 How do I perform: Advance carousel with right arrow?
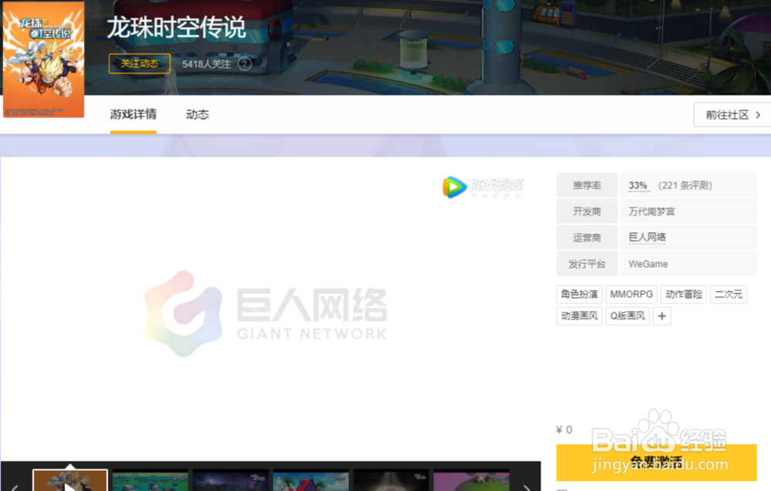point(527,488)
